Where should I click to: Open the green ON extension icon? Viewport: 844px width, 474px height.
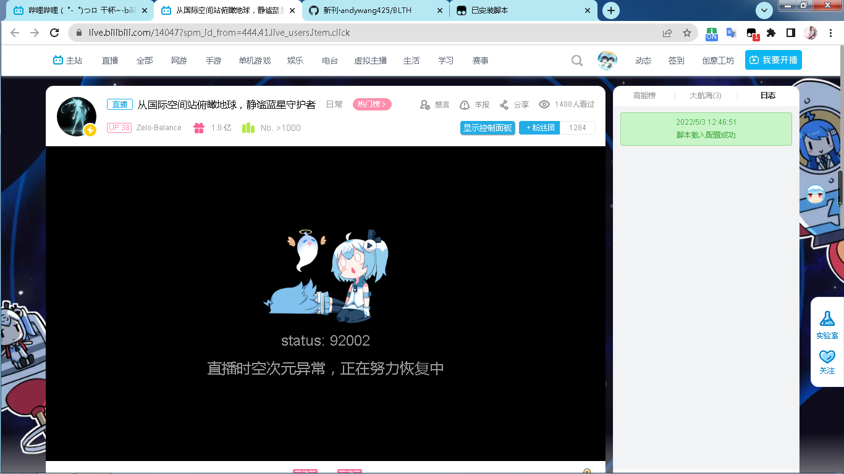[x=712, y=33]
